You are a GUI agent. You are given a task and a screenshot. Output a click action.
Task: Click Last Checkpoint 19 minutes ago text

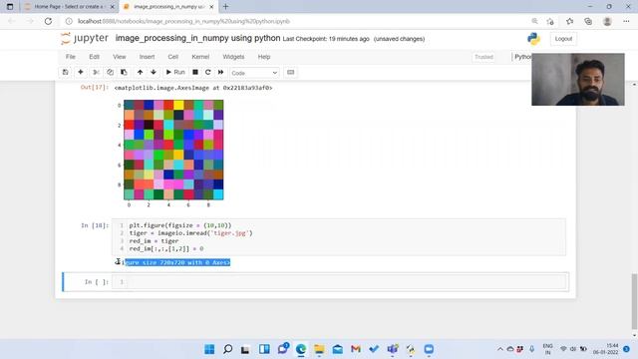326,39
